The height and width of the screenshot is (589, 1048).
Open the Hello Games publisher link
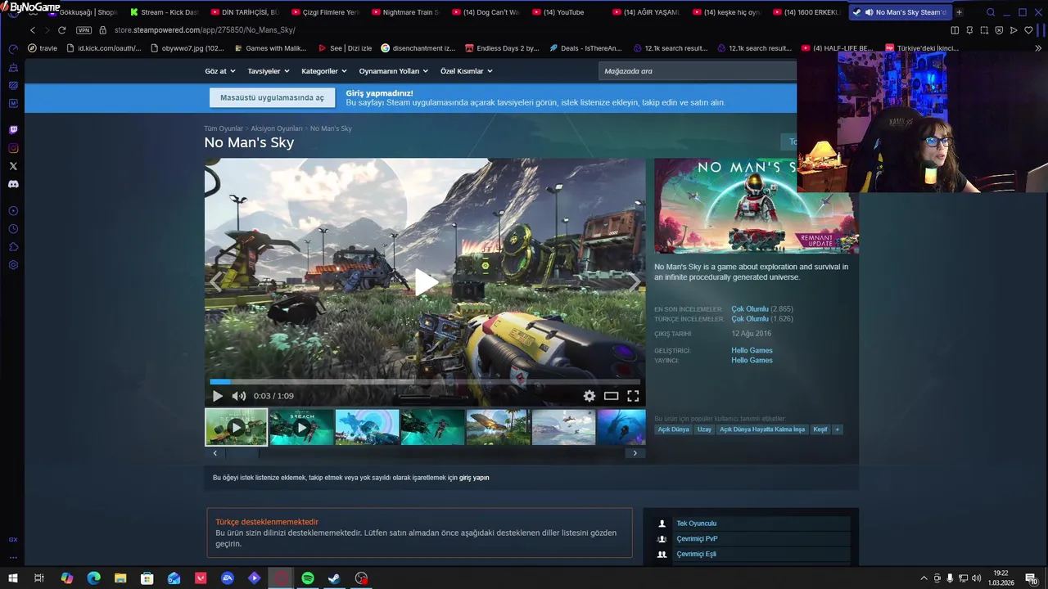pyautogui.click(x=752, y=360)
